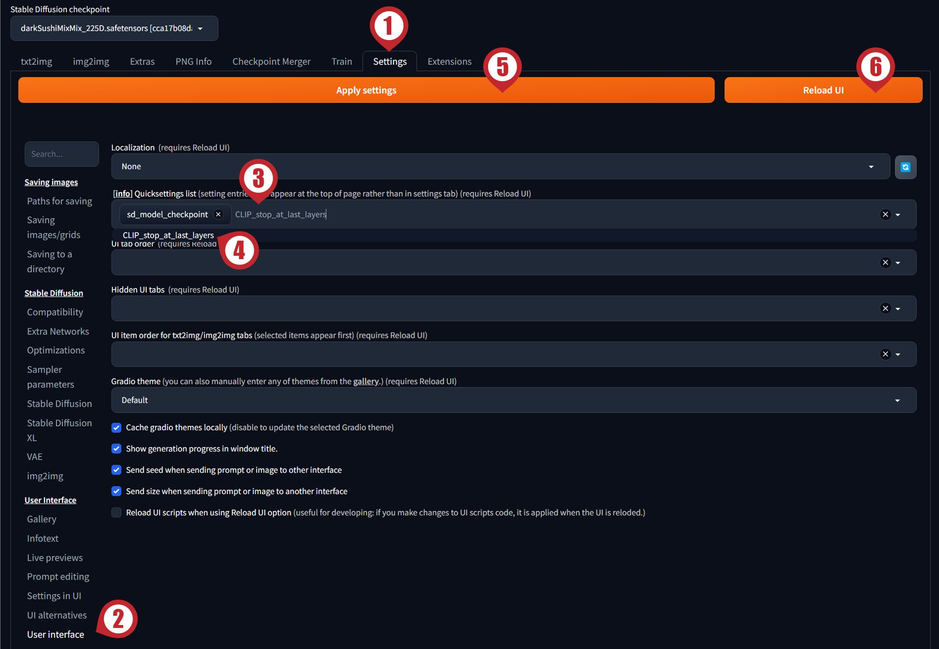Click the paste icon in Localization row

click(905, 166)
